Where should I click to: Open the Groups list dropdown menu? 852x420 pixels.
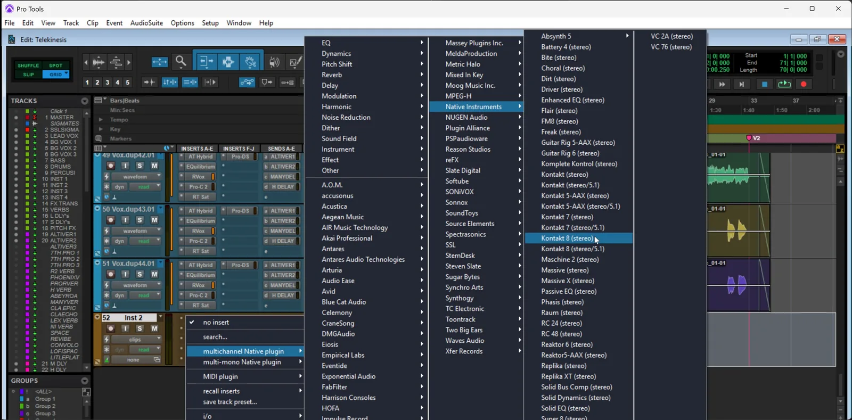click(x=85, y=381)
